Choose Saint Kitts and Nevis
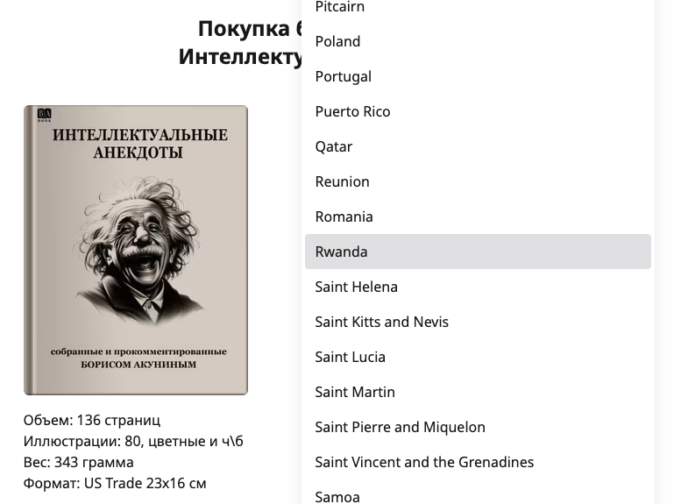 [x=478, y=322]
